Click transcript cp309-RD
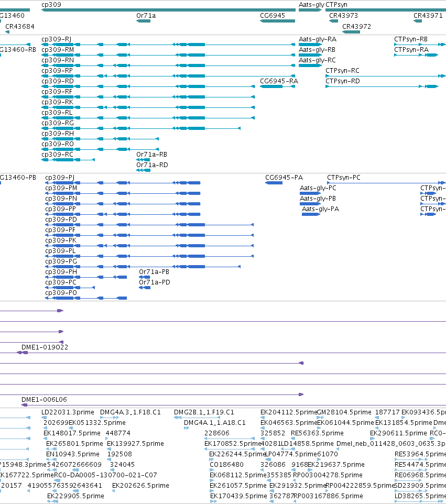The image size is (446, 504). pos(58,81)
